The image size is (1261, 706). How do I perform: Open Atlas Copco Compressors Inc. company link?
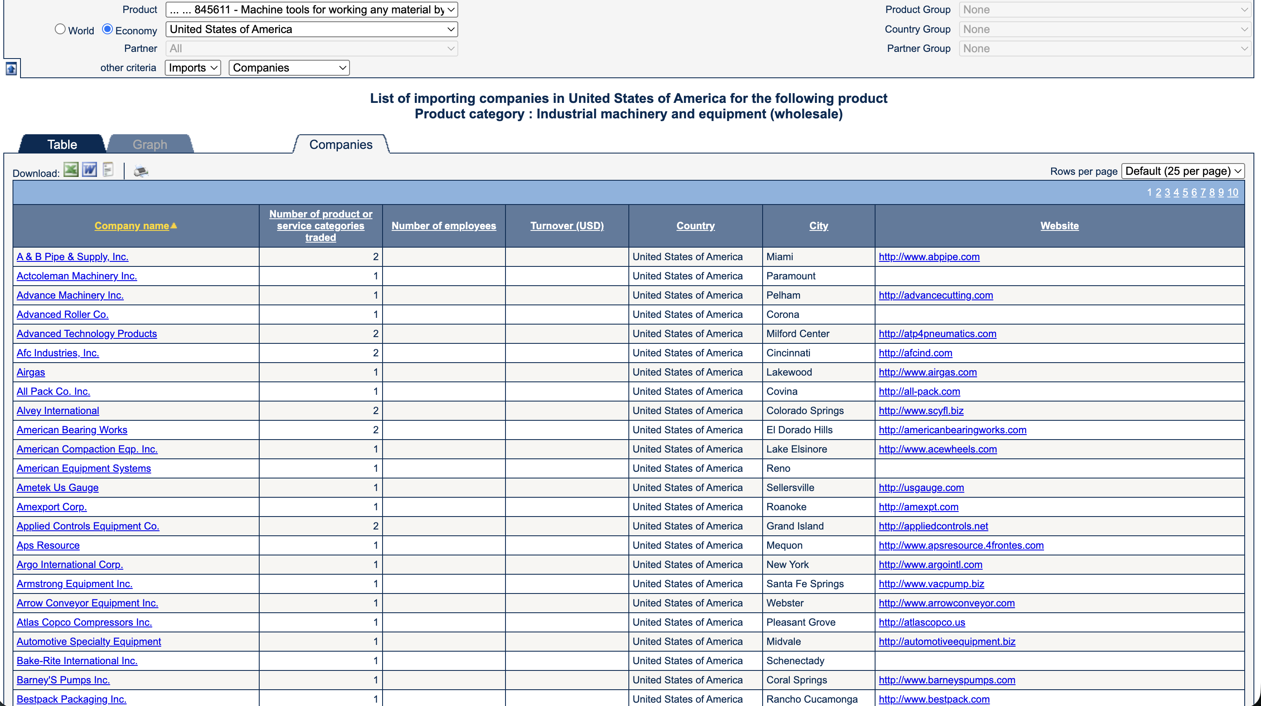pyautogui.click(x=84, y=622)
